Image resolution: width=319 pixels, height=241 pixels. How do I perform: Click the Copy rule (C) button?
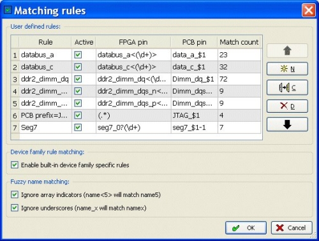tap(287, 87)
